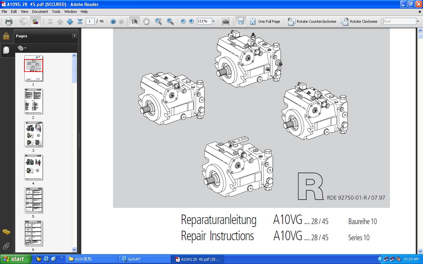Click the 'Repair Instructions' heading text
Image resolution: width=423 pixels, height=264 pixels.
(217, 236)
